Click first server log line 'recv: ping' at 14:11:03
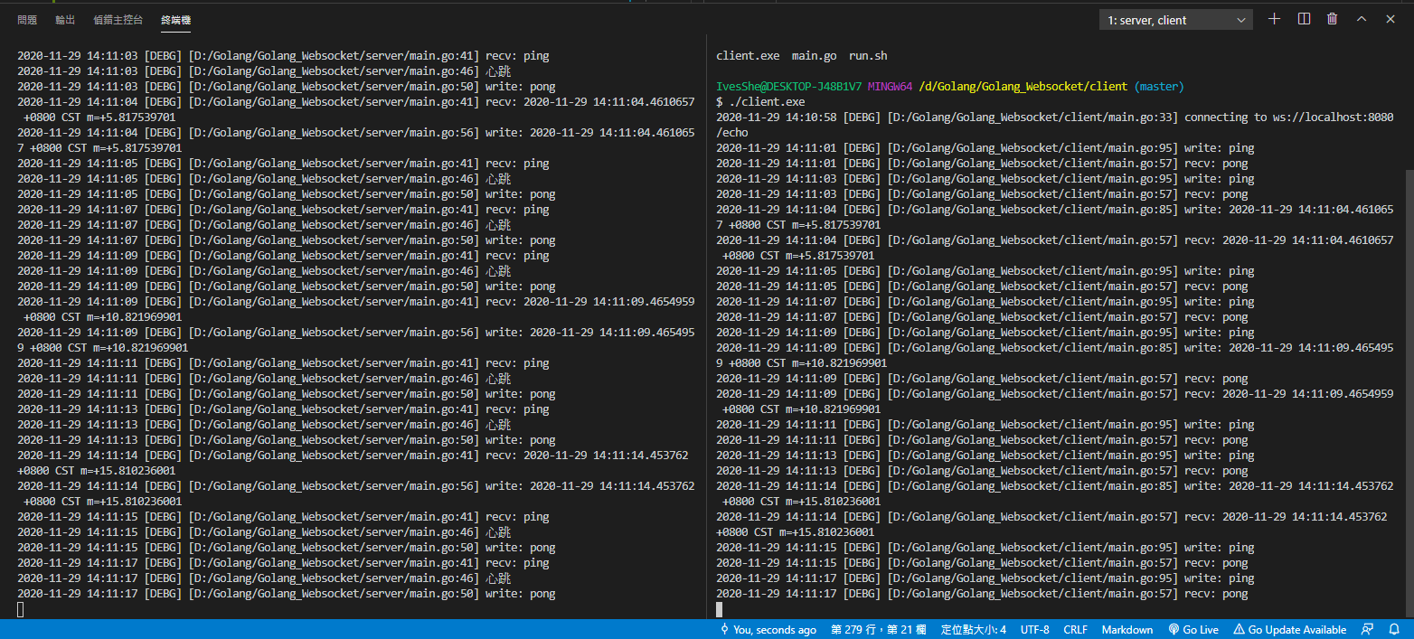Viewport: 1414px width, 639px height. click(283, 56)
